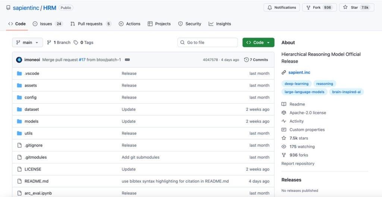
Task: Click the tag icon next to Tags
Action: [x=76, y=42]
